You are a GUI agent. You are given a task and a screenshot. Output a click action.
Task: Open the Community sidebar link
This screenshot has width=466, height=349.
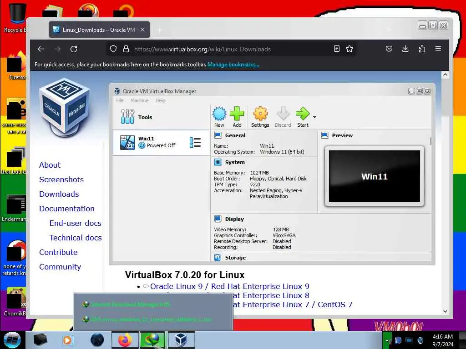tap(60, 267)
